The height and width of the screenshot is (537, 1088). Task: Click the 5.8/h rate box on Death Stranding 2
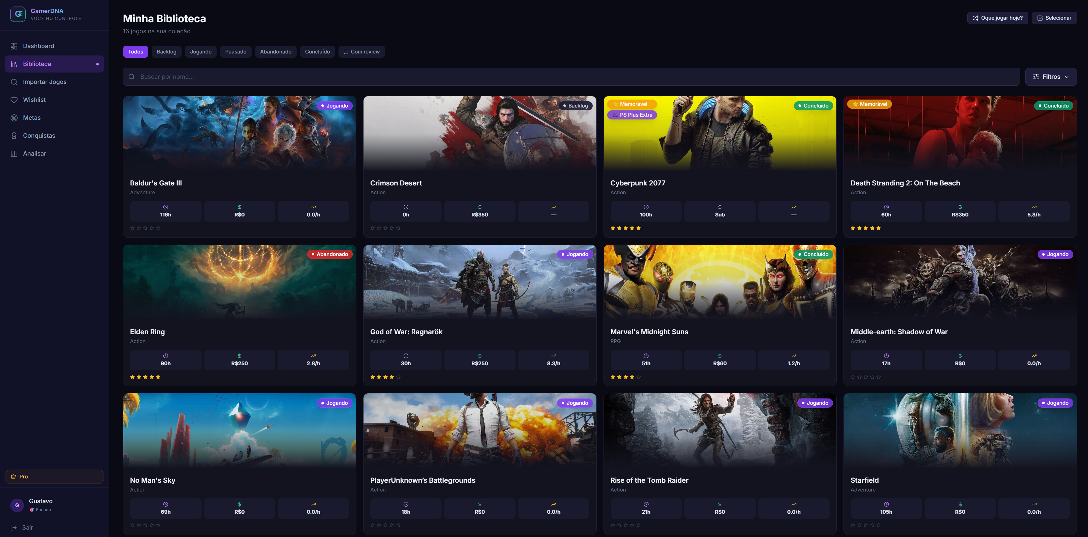[1034, 211]
